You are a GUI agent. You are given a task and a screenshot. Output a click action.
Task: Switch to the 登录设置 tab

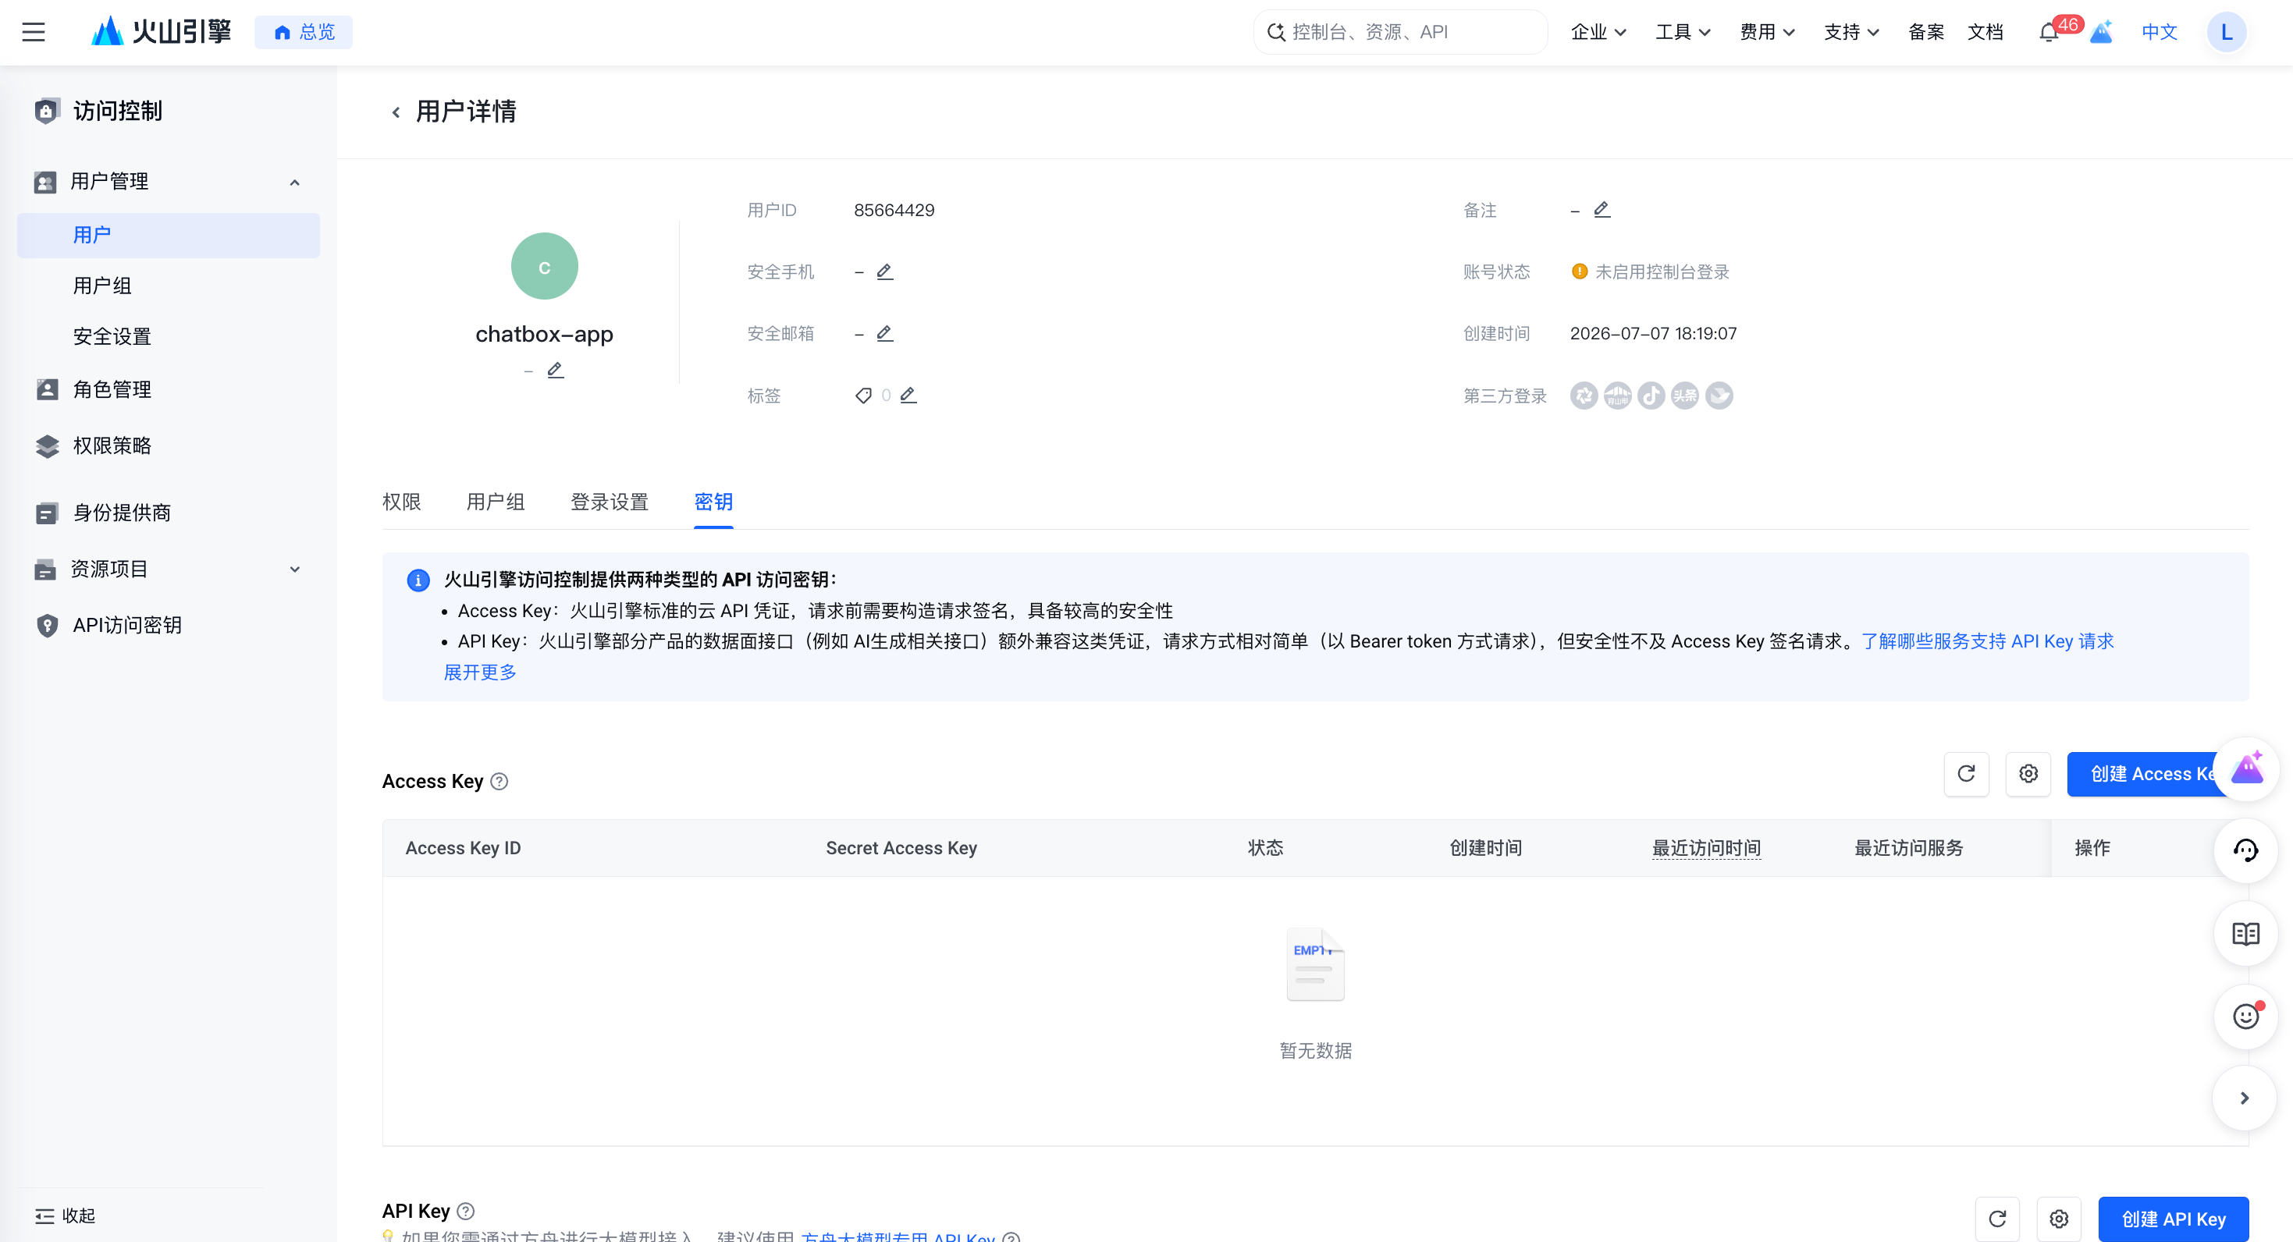coord(609,502)
